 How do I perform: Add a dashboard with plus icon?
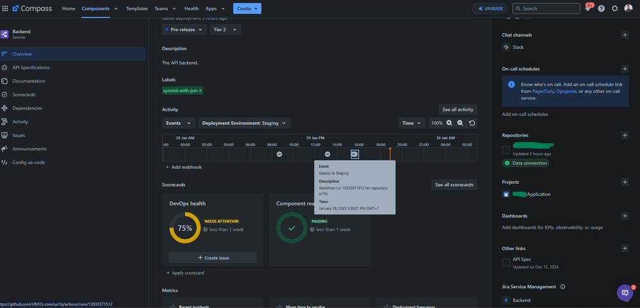[625, 216]
